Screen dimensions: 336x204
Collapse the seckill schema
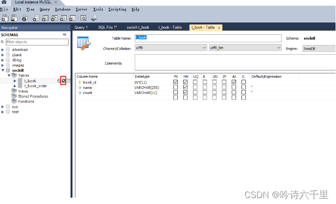click(3, 70)
